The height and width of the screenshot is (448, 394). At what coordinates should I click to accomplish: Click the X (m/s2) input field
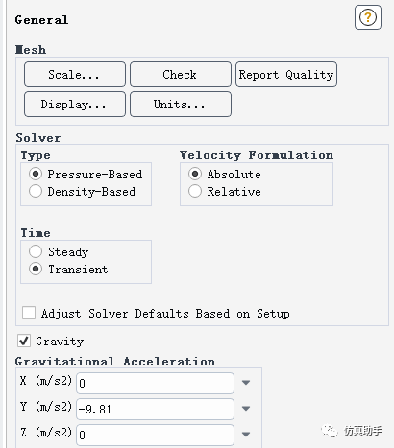pyautogui.click(x=155, y=383)
